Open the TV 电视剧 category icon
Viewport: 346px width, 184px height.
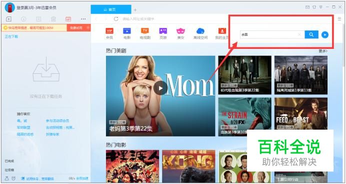[x=145, y=33]
